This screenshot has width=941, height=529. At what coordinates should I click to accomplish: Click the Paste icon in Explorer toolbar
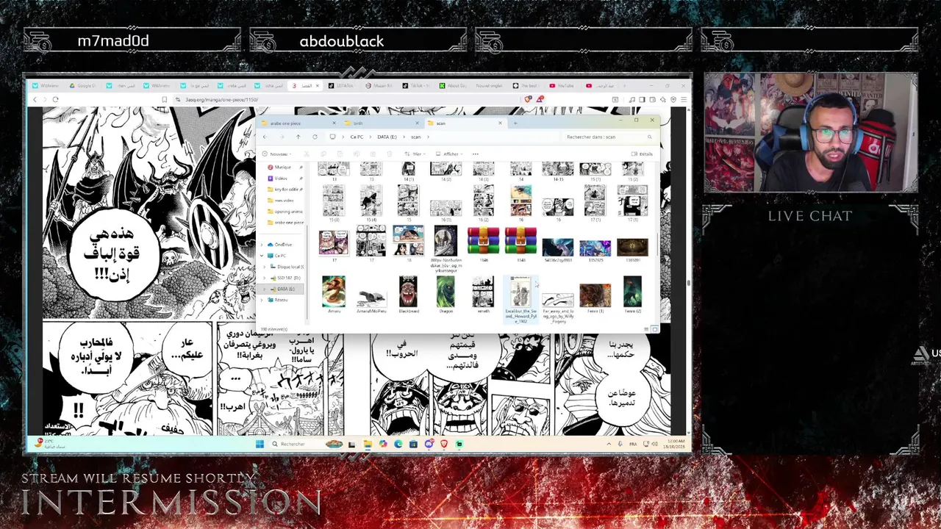tap(340, 154)
